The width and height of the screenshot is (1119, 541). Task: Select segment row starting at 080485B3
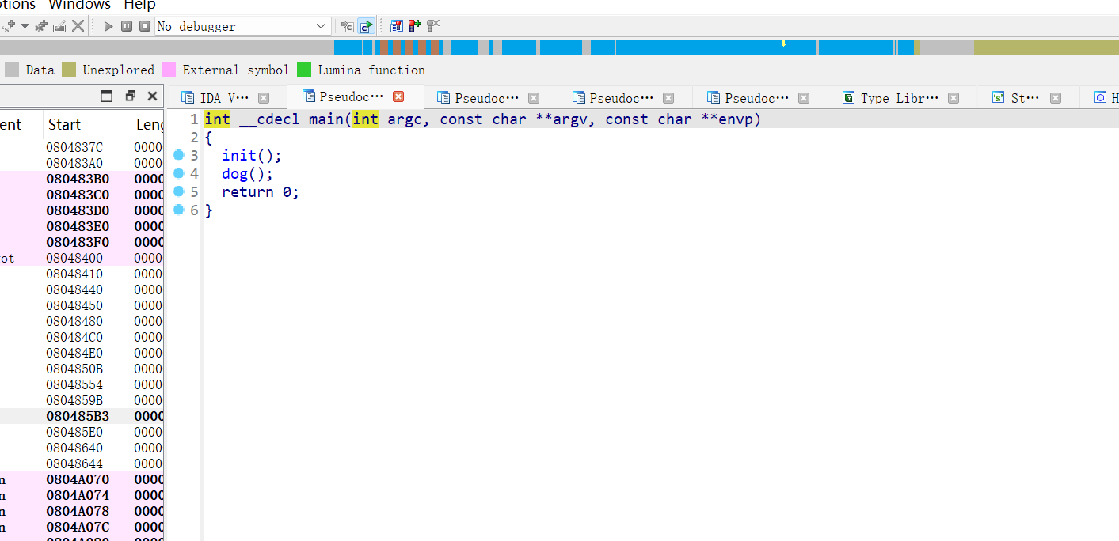point(78,416)
